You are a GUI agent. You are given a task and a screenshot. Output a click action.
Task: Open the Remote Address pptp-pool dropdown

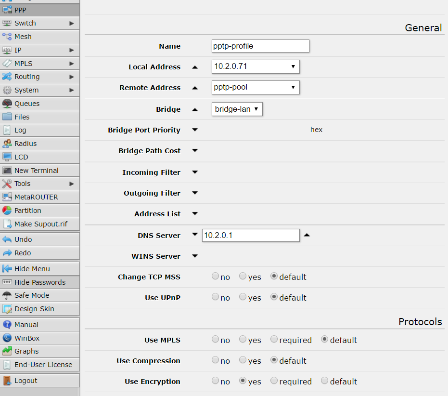256,87
